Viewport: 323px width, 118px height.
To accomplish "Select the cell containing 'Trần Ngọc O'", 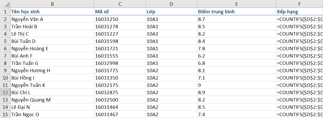I will 52,114.
